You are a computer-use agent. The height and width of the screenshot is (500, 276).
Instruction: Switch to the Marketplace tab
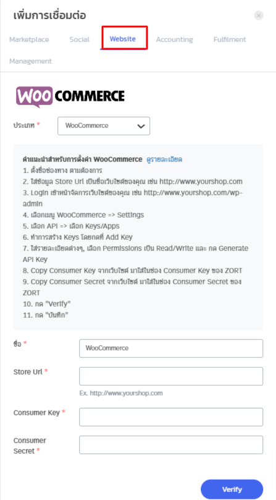point(29,40)
